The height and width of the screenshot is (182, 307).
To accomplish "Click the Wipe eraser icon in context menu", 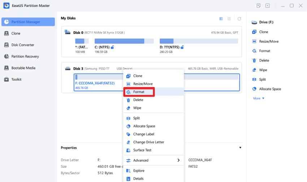I will point(128,108).
